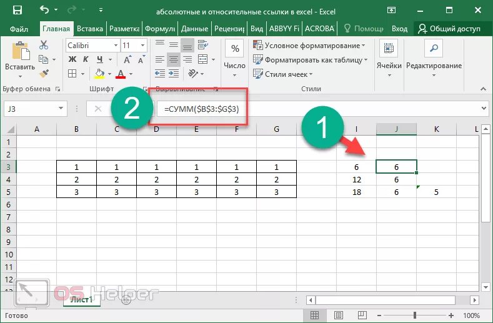The width and height of the screenshot is (493, 323).
Task: Undo the last action
Action: tap(44, 10)
